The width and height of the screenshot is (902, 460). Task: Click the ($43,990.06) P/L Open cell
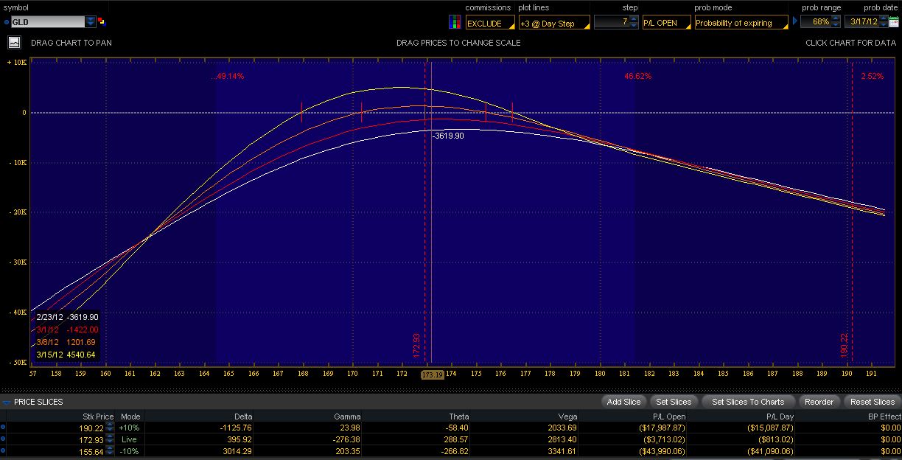coord(662,450)
